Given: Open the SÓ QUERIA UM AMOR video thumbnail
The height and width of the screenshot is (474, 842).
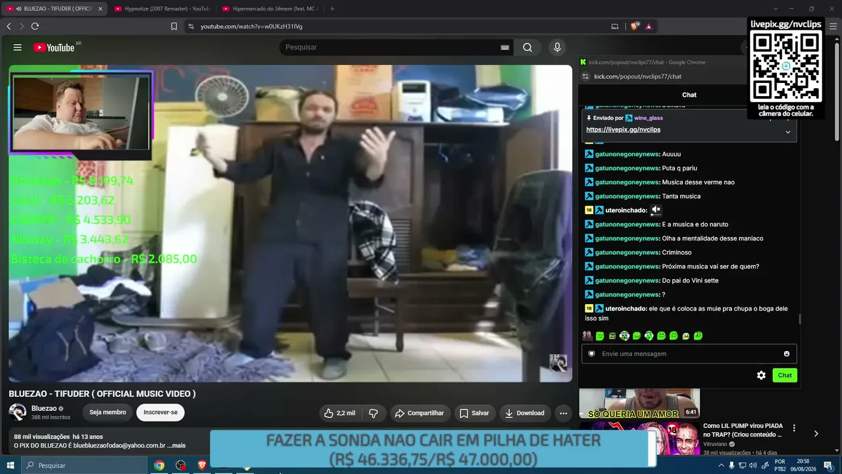Looking at the screenshot, I should pyautogui.click(x=639, y=403).
